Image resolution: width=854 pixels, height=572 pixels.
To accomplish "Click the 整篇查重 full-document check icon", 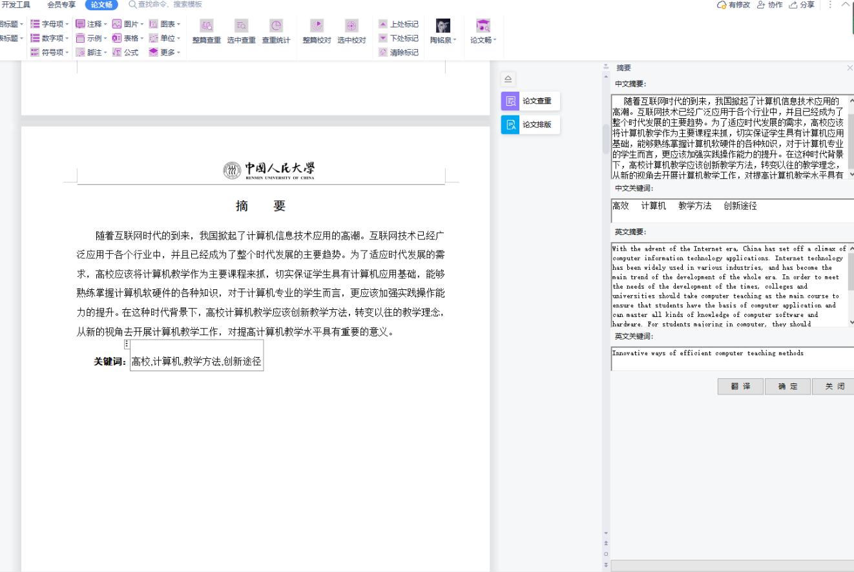I will (x=206, y=27).
